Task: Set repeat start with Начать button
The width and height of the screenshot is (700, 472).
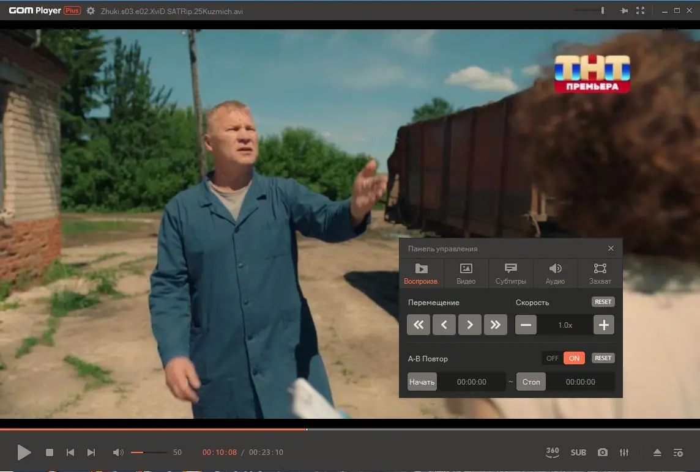Action: pos(422,382)
